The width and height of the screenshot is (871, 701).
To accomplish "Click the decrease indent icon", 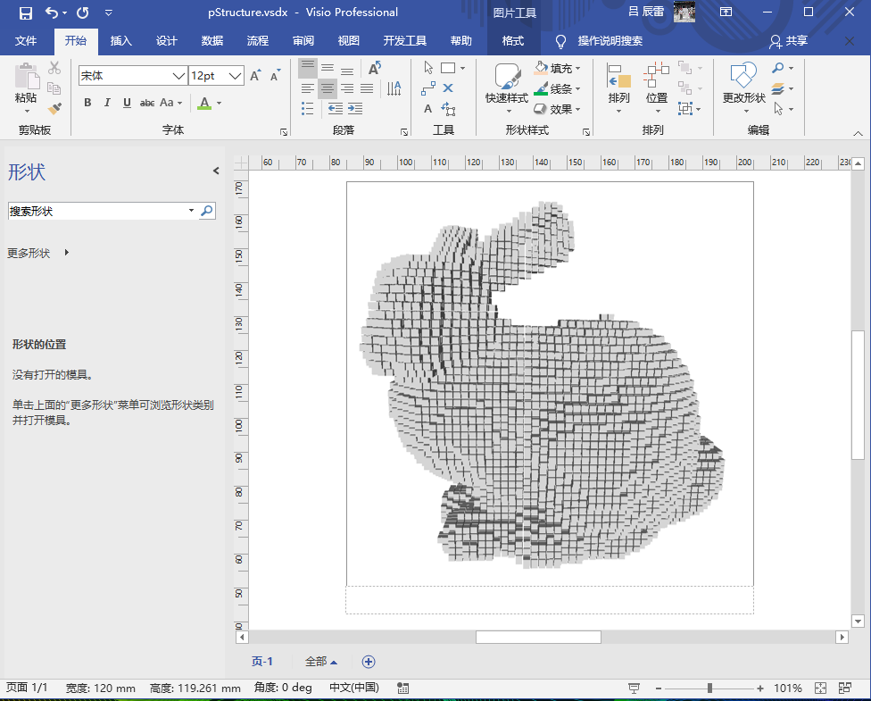I will click(x=335, y=108).
